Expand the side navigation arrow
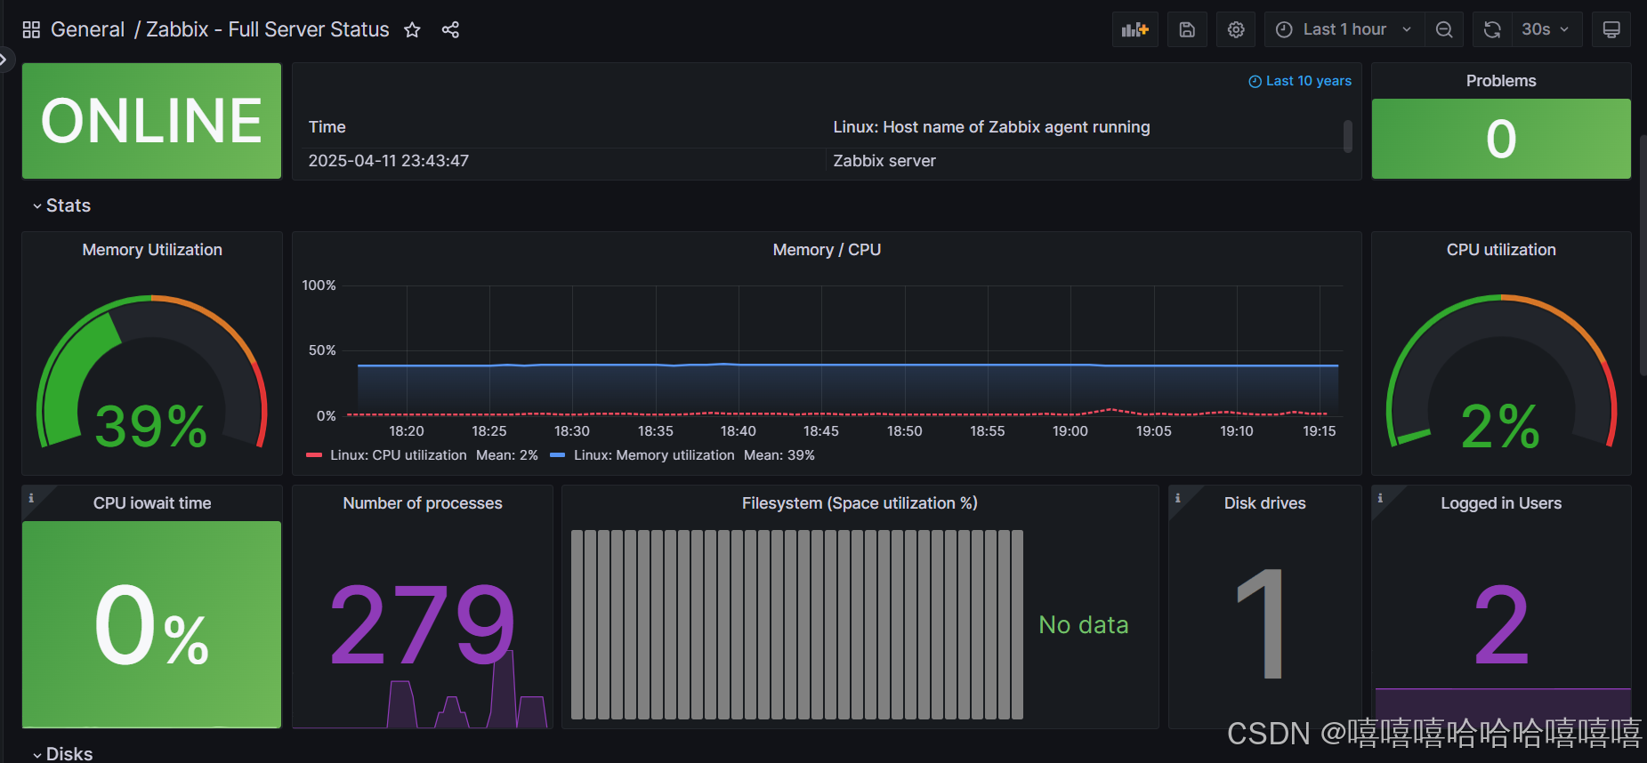This screenshot has width=1647, height=763. (x=4, y=60)
